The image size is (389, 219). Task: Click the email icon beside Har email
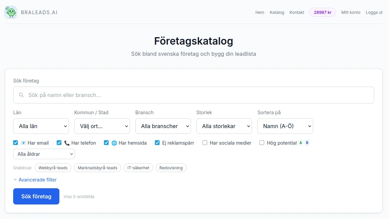click(x=23, y=143)
